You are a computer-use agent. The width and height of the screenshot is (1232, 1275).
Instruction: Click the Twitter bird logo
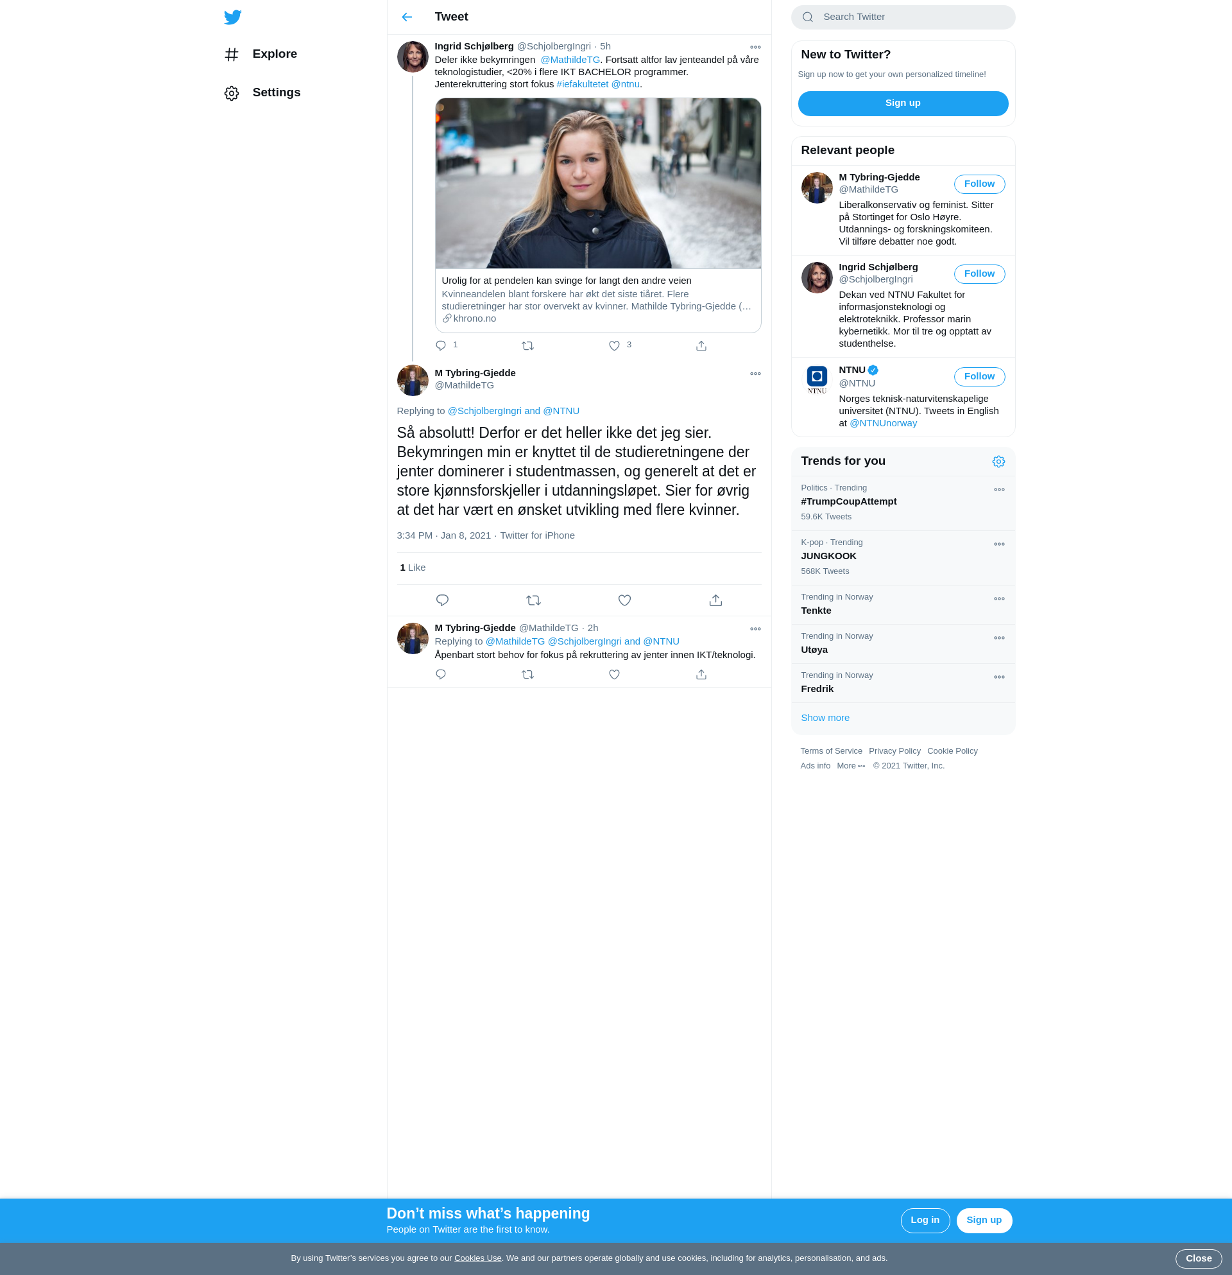click(x=232, y=17)
